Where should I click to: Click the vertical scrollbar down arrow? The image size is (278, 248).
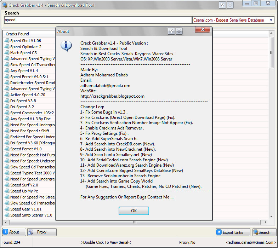coord(271,217)
